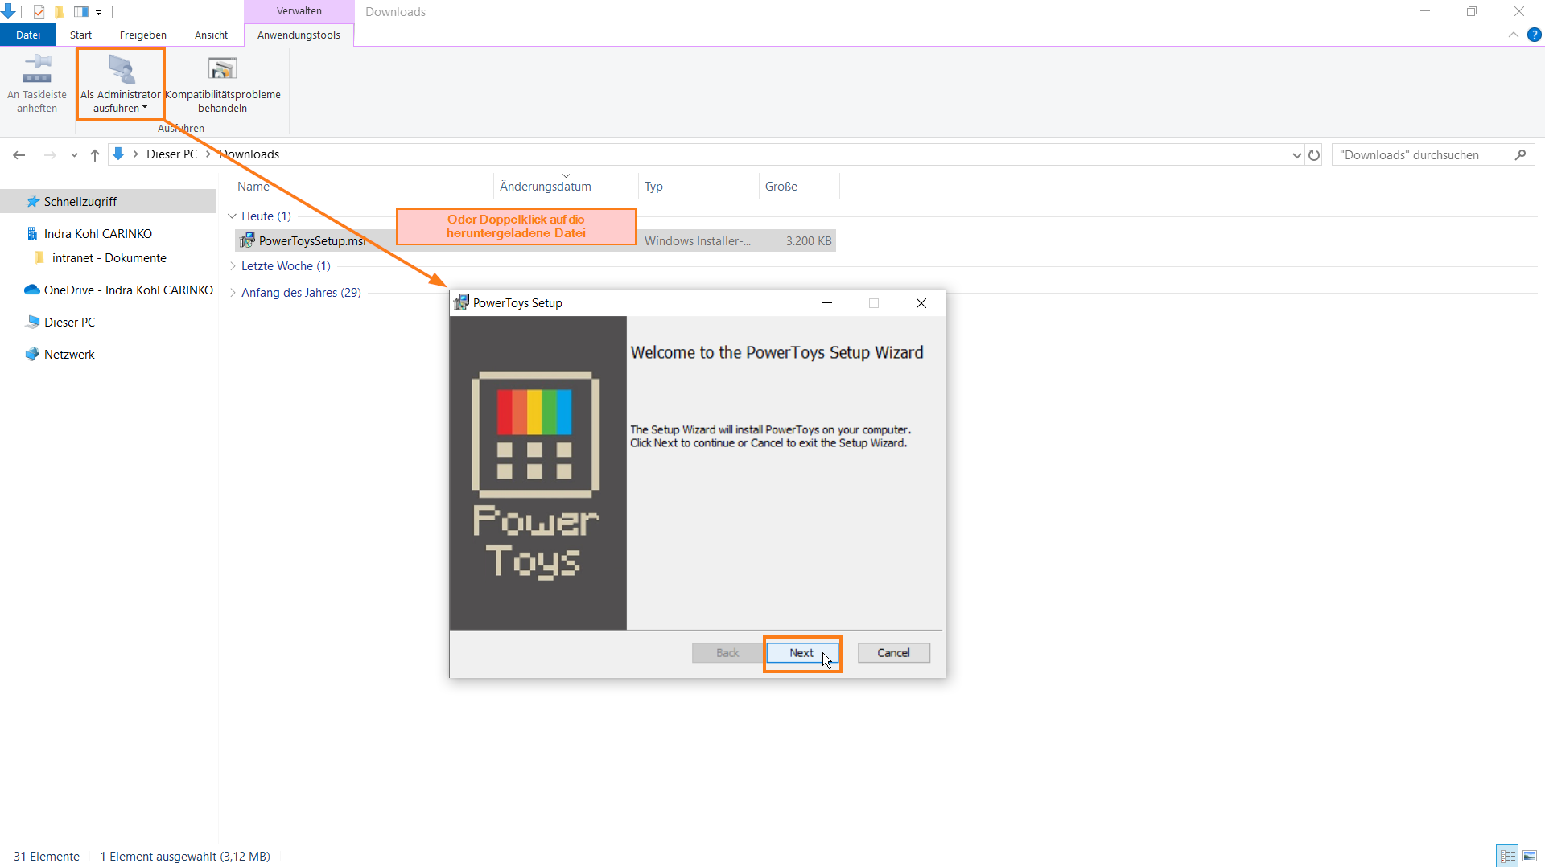Click the Verwalten contextual tab header

click(x=299, y=11)
